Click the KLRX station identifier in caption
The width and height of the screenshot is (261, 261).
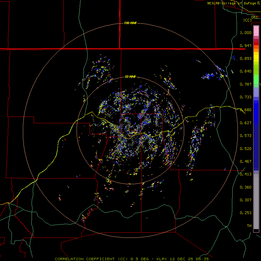tap(162, 259)
